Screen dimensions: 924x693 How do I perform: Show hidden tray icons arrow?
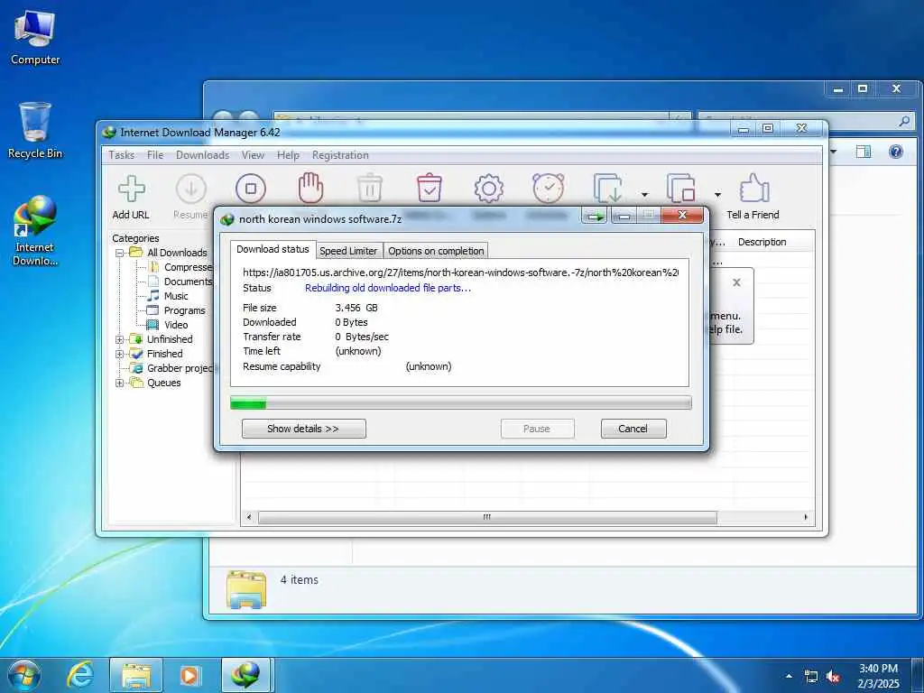coord(789,677)
